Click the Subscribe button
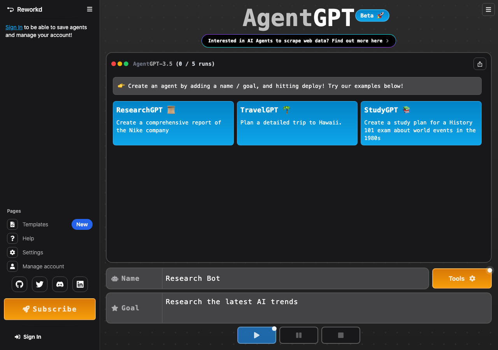 (50, 309)
